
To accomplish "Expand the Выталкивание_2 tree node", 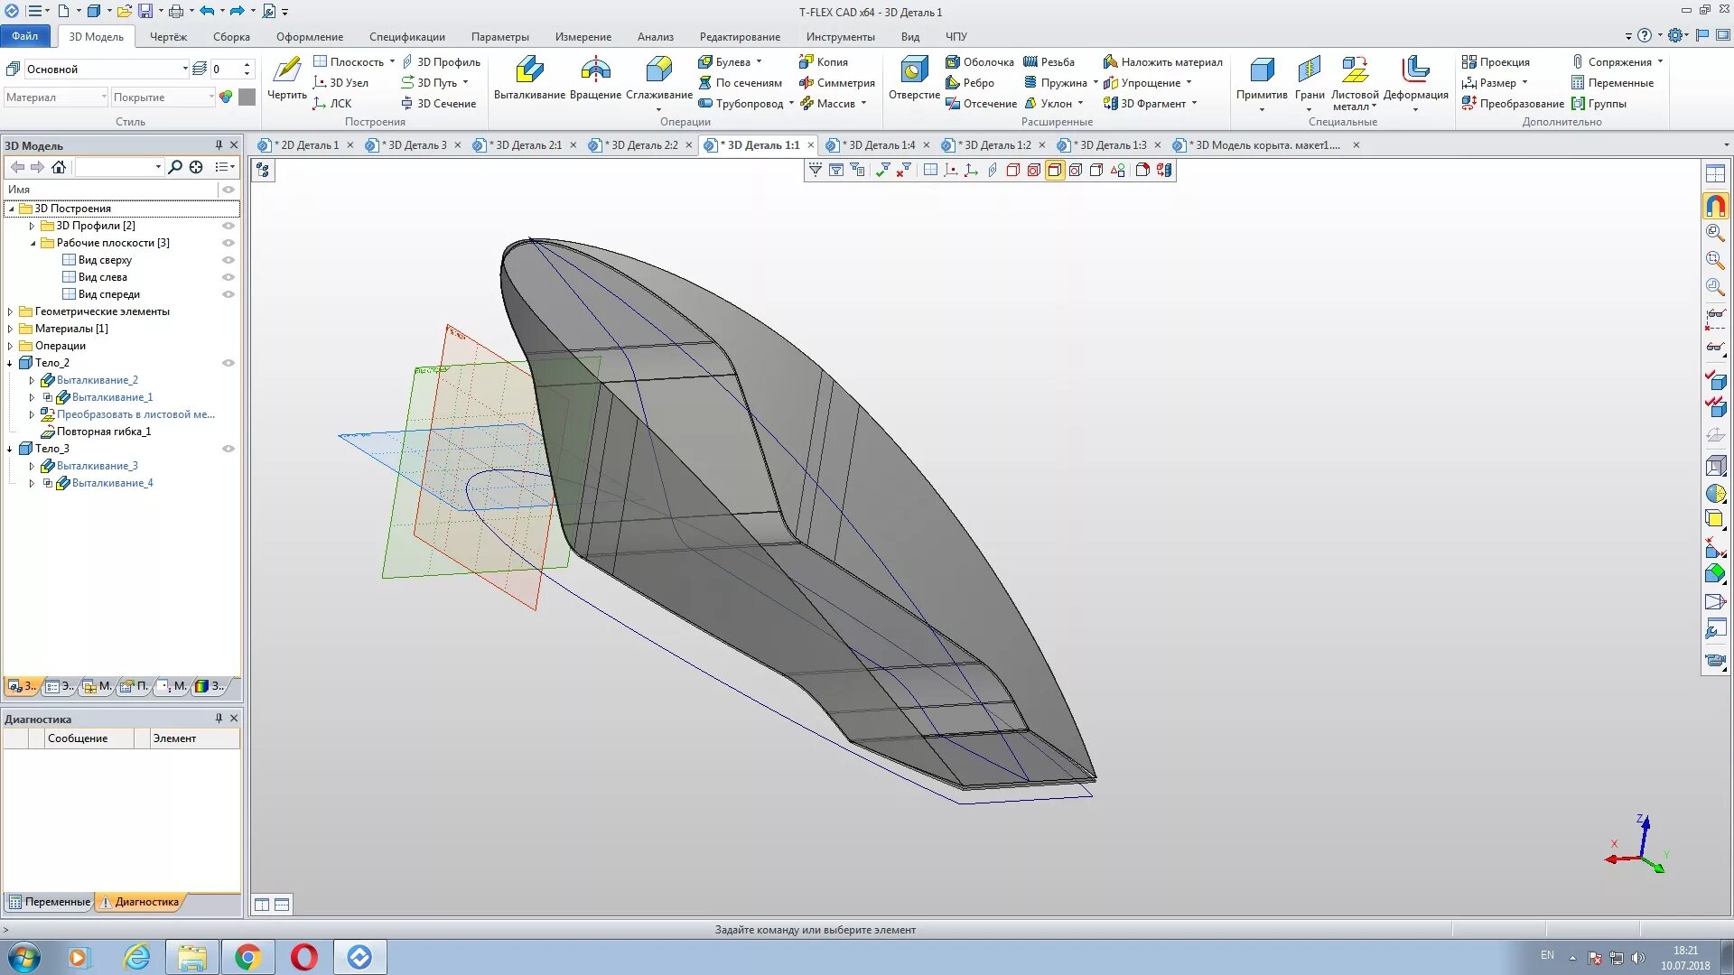I will pyautogui.click(x=32, y=380).
